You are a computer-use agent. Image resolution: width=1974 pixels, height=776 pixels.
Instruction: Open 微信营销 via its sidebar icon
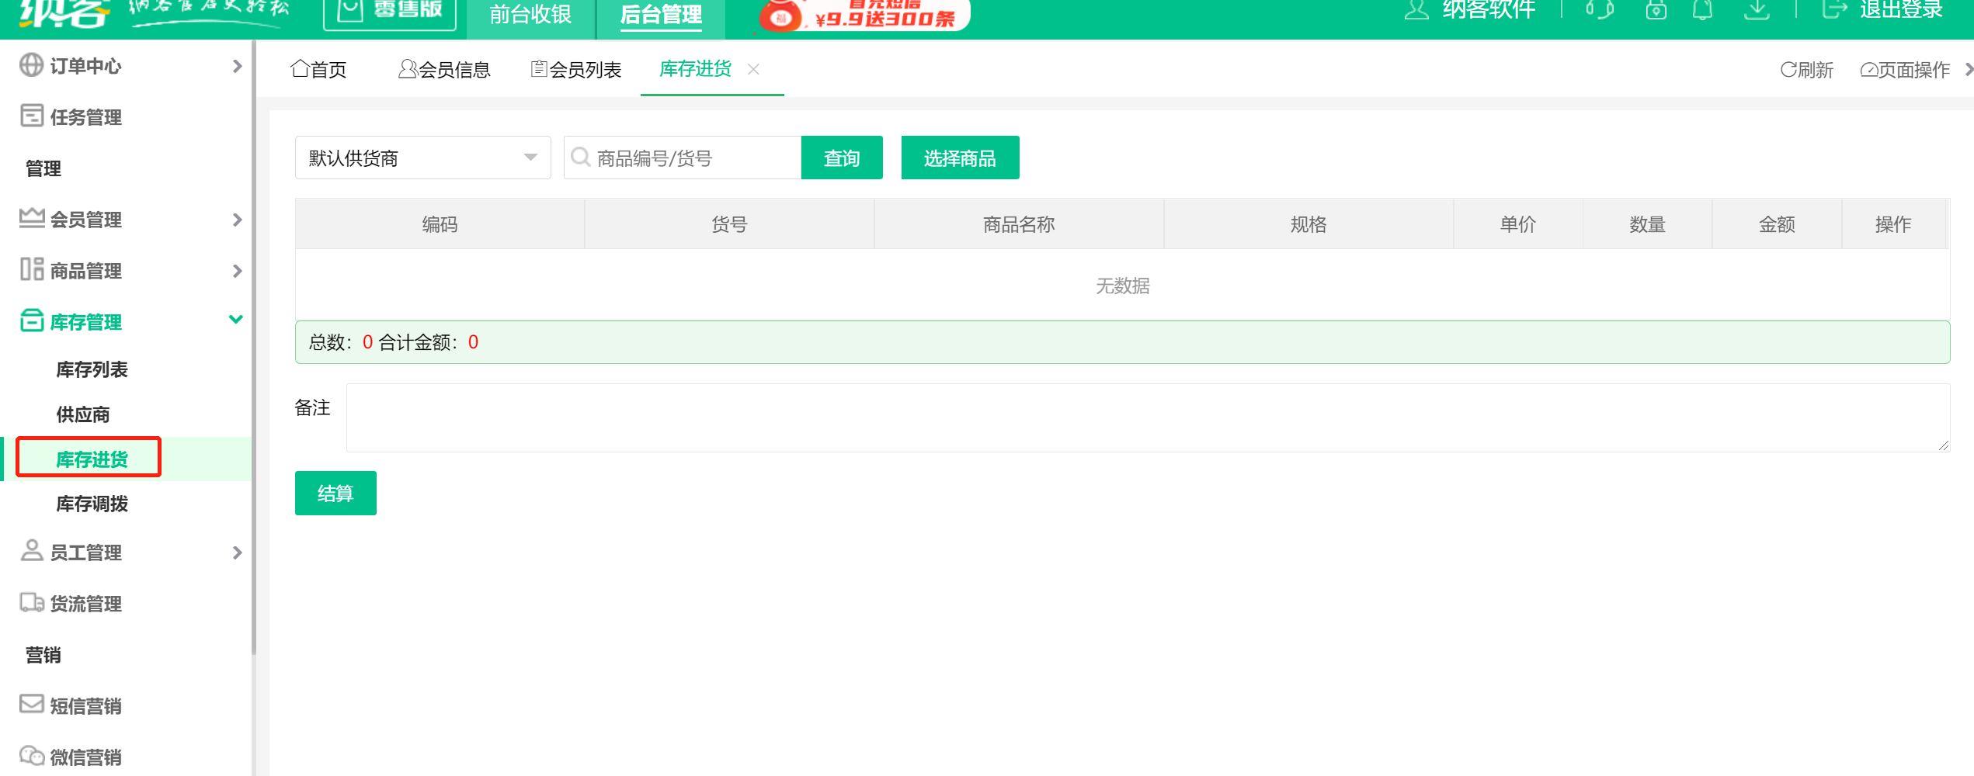(31, 754)
